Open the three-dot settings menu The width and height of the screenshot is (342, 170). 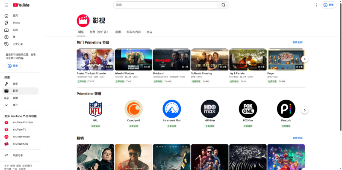click(316, 5)
